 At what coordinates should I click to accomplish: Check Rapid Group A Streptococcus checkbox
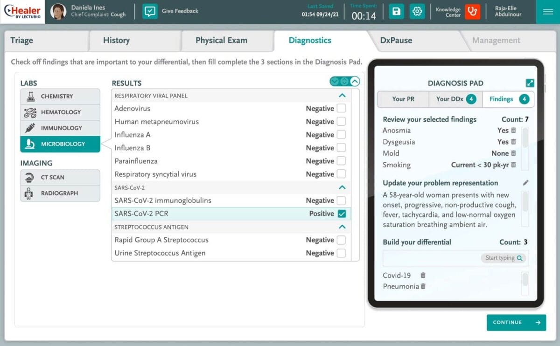point(341,240)
